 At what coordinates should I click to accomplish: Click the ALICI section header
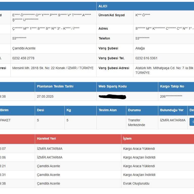click(103, 6)
